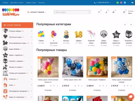Click phone handset icon in top bar
The width and height of the screenshot is (135, 101).
coord(95,3)
